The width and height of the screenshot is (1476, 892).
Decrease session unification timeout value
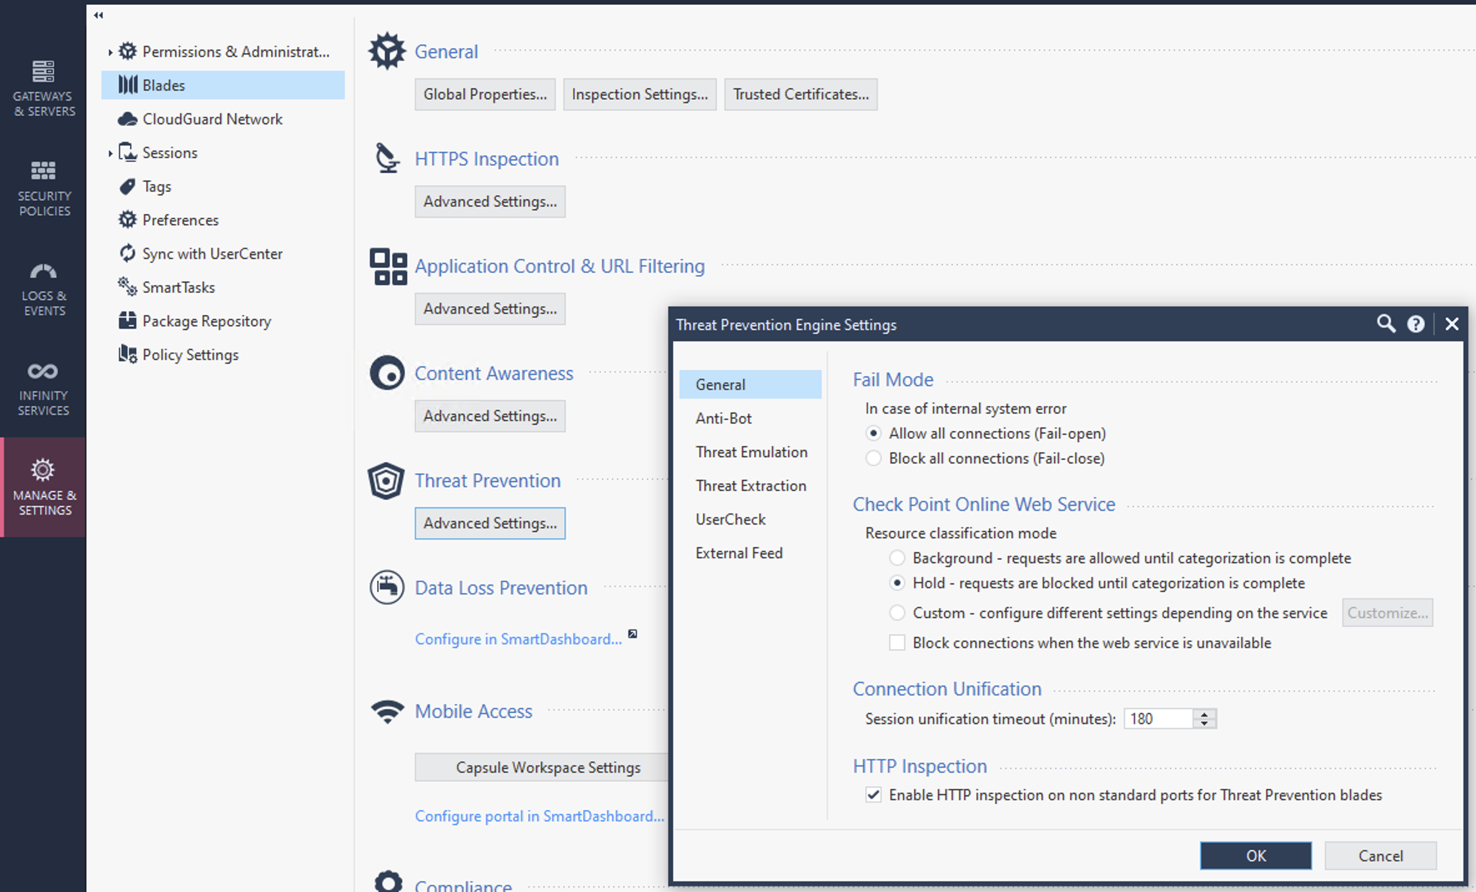1204,724
